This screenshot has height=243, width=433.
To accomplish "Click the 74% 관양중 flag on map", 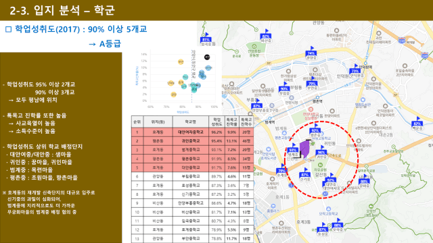I will (x=311, y=51).
